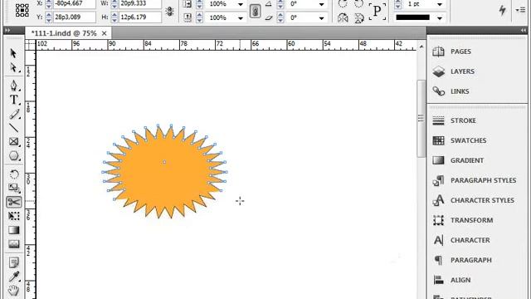Image resolution: width=531 pixels, height=299 pixels.
Task: Select the Free Transform tool
Action: tap(13, 216)
